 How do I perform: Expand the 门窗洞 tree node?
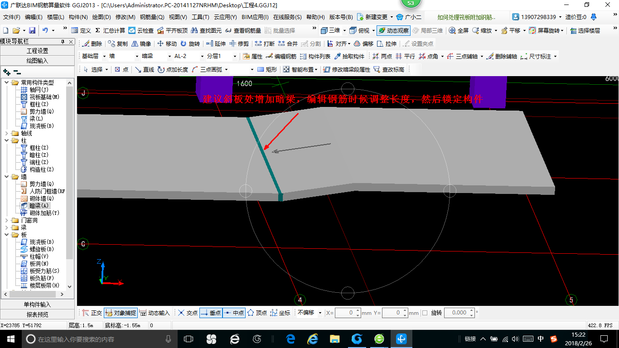point(7,220)
